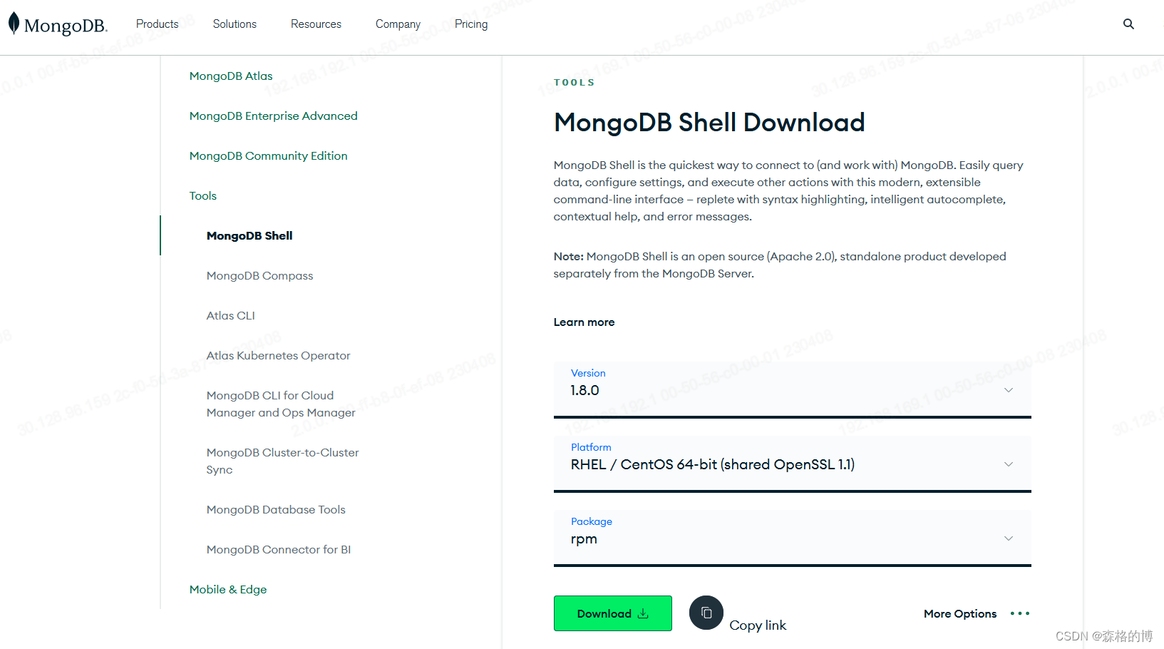
Task: Select Atlas Kubernetes Operator
Action: tap(278, 355)
